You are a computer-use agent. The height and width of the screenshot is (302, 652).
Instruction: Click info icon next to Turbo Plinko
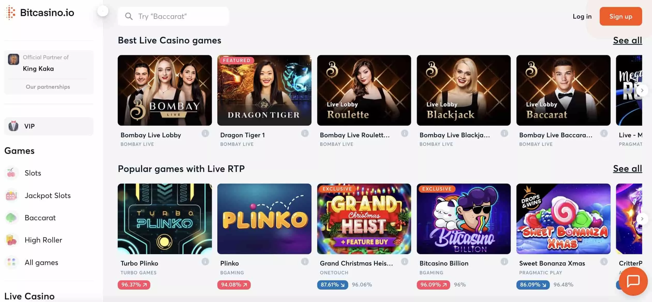205,262
